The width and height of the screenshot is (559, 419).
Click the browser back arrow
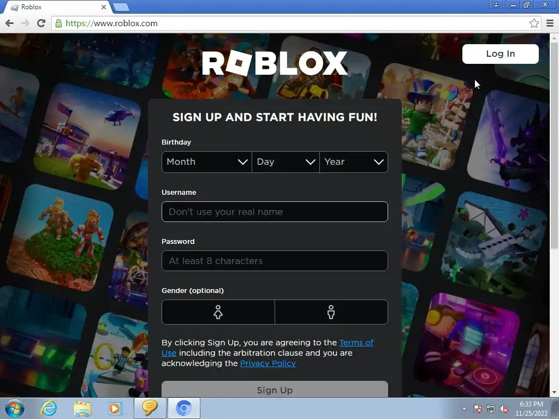pyautogui.click(x=10, y=23)
